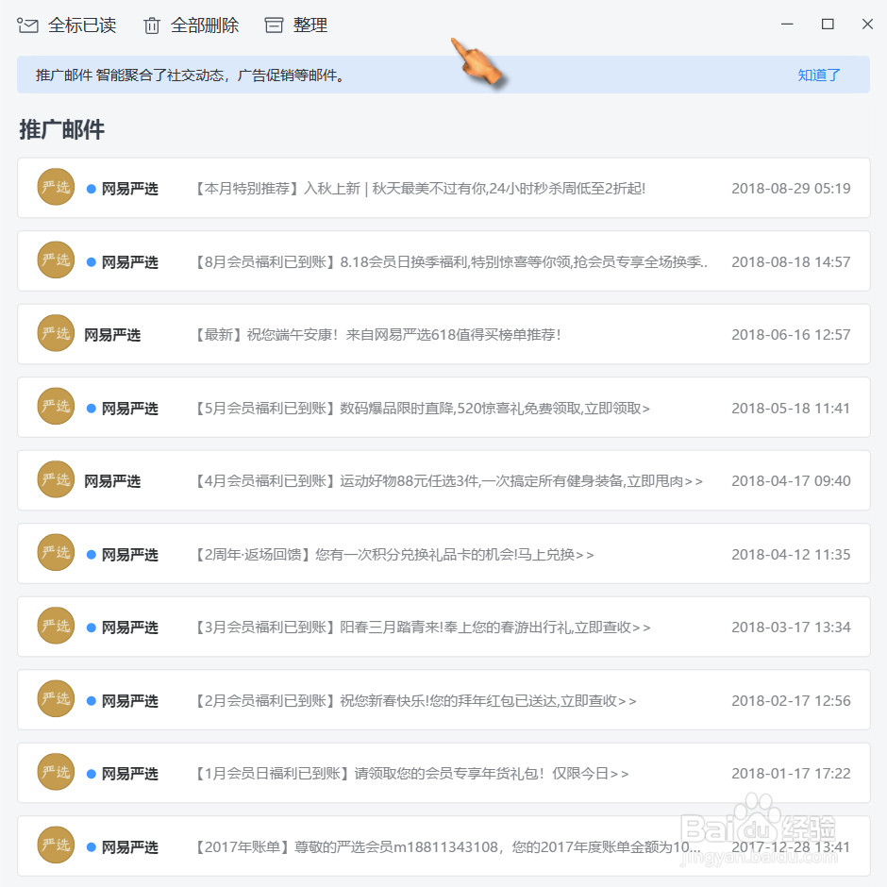Open mail 【最新】祝您端午安康
The width and height of the screenshot is (887, 887).
tap(443, 334)
